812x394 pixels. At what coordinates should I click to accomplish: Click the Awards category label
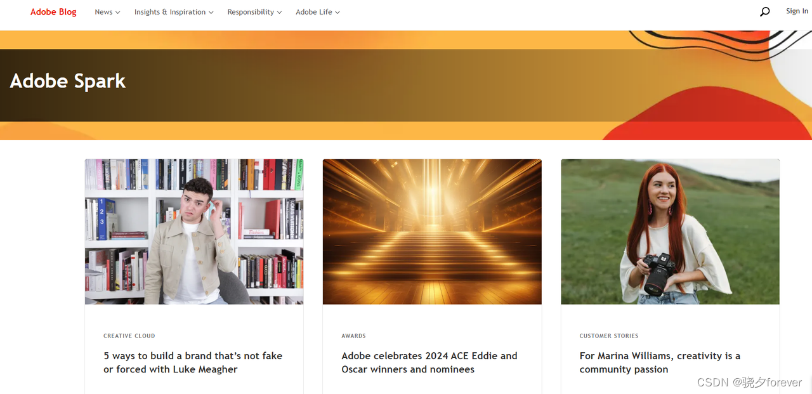[x=353, y=336]
